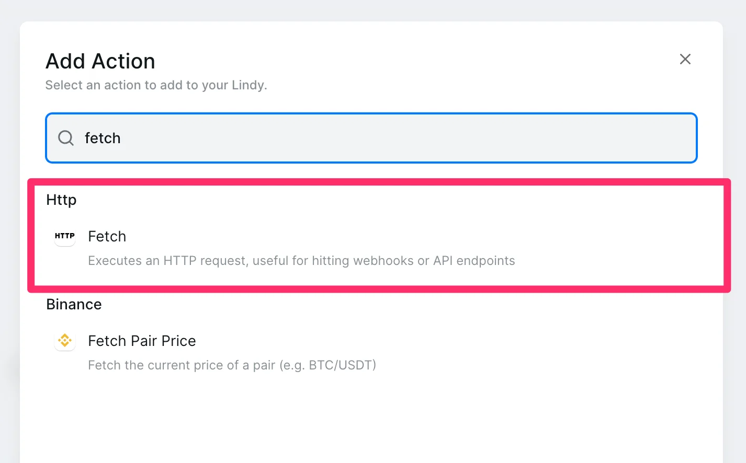This screenshot has width=746, height=463.
Task: Click blank right area of Fetch Pair Price row
Action: (575, 350)
